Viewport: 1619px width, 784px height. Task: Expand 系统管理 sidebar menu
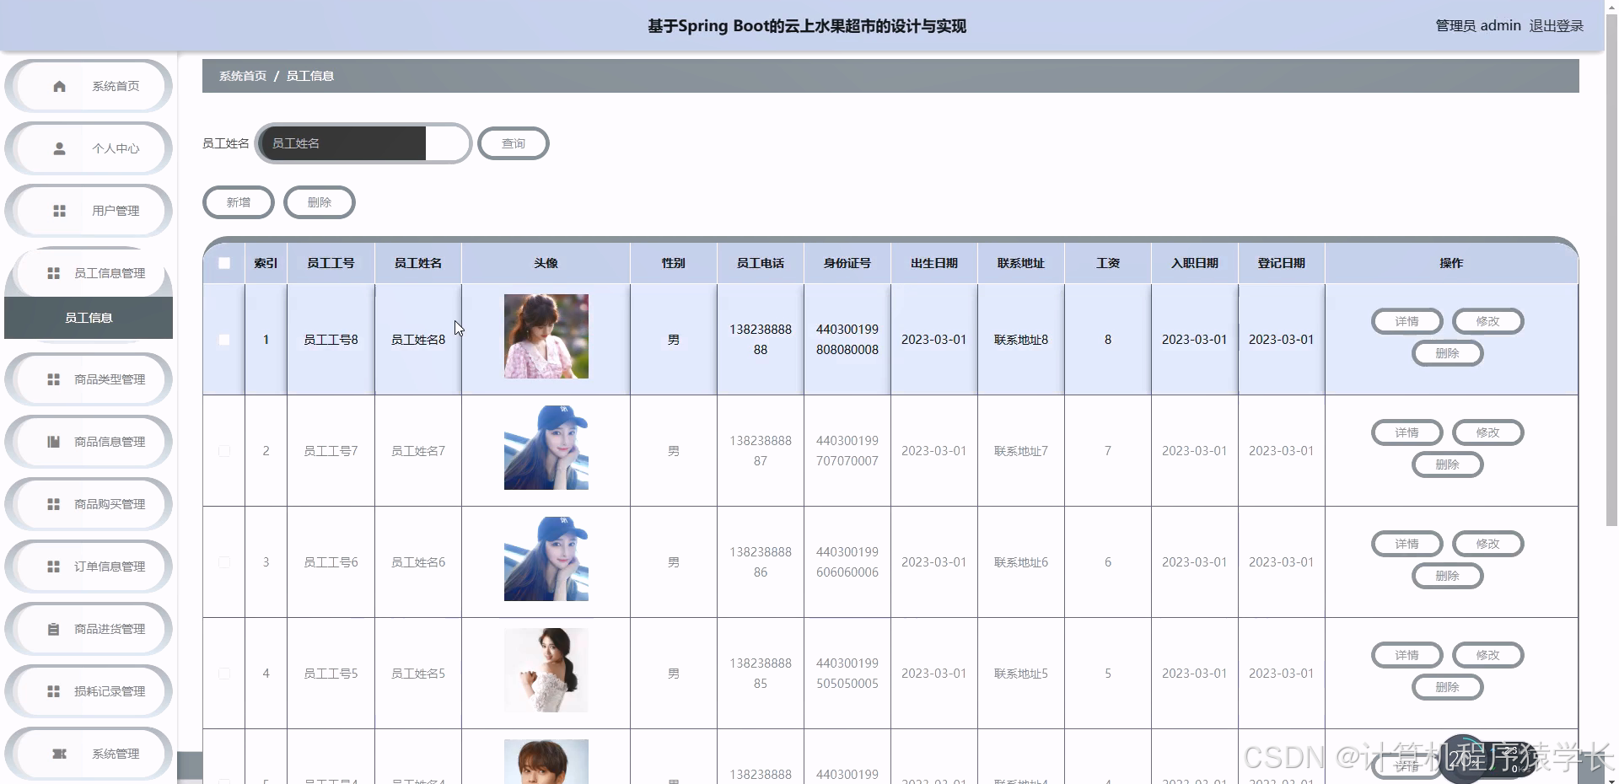pos(89,754)
